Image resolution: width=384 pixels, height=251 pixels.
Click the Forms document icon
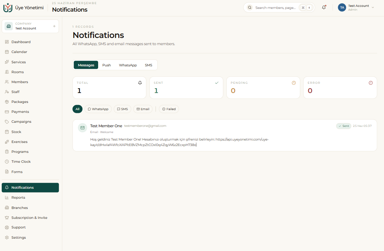tap(7, 172)
